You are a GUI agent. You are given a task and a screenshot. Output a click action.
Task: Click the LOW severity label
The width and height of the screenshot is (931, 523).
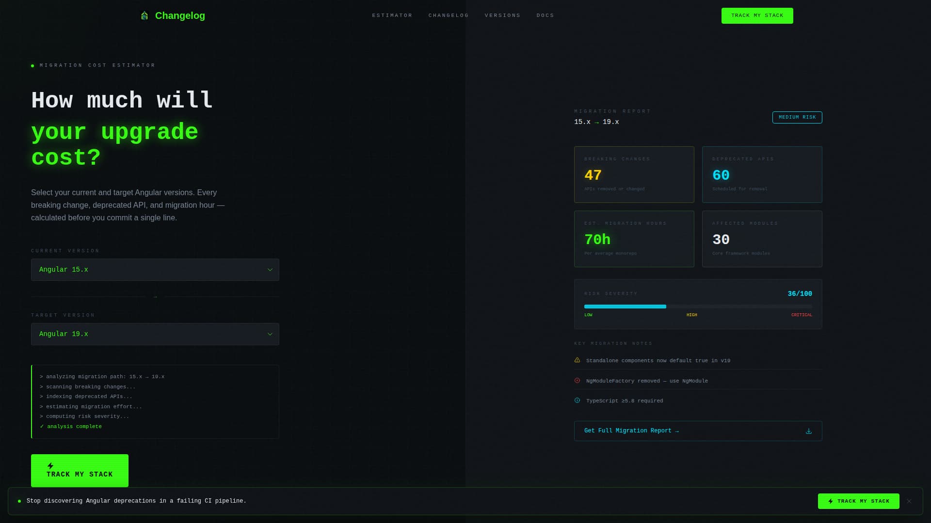[x=588, y=315]
